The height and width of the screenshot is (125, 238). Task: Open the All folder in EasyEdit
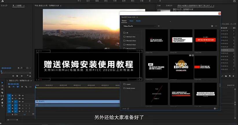point(126,33)
